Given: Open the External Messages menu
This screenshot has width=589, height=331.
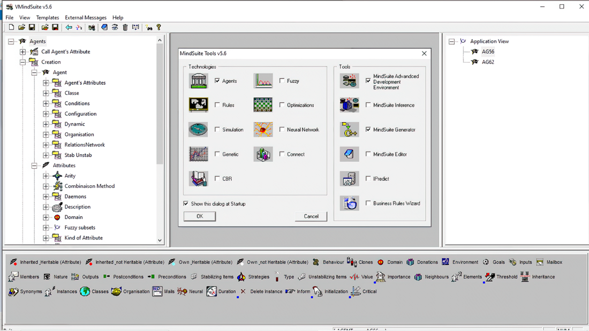Looking at the screenshot, I should tap(86, 18).
